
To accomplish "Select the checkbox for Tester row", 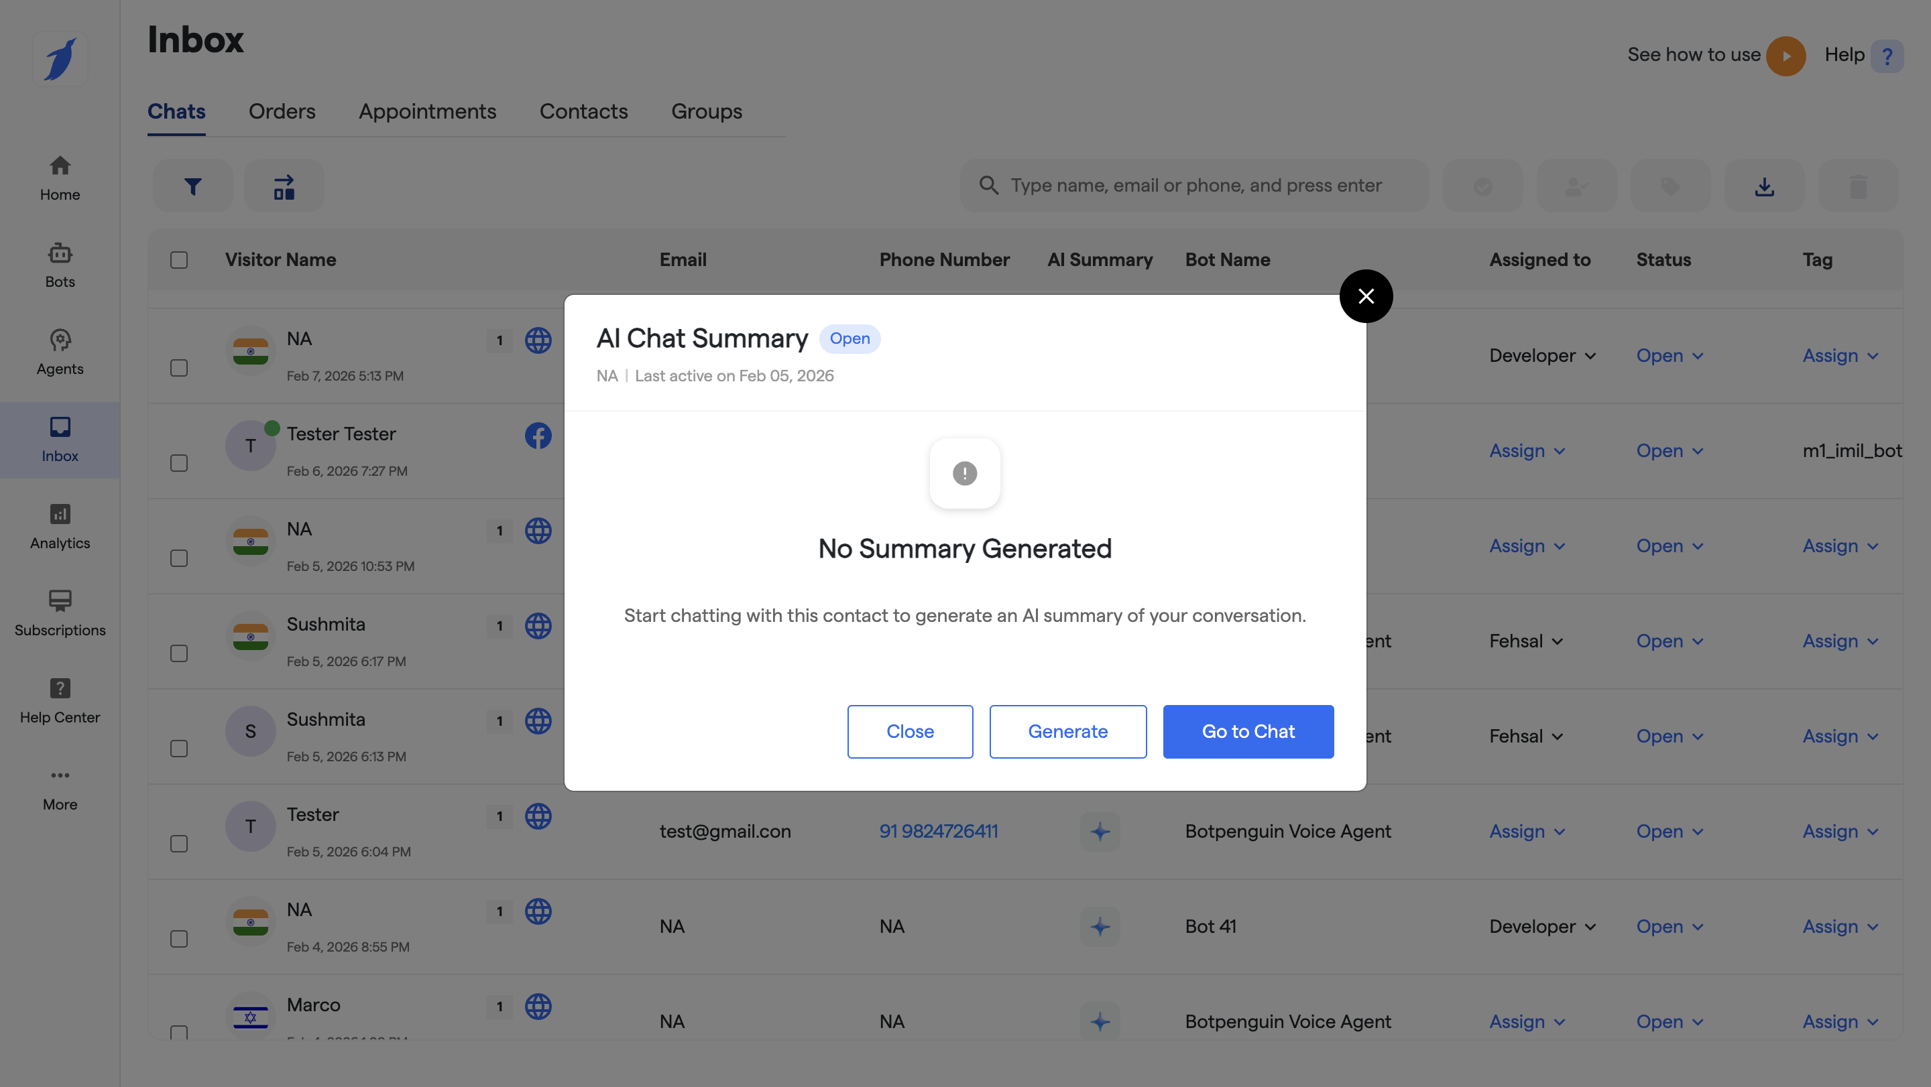I will click(178, 844).
